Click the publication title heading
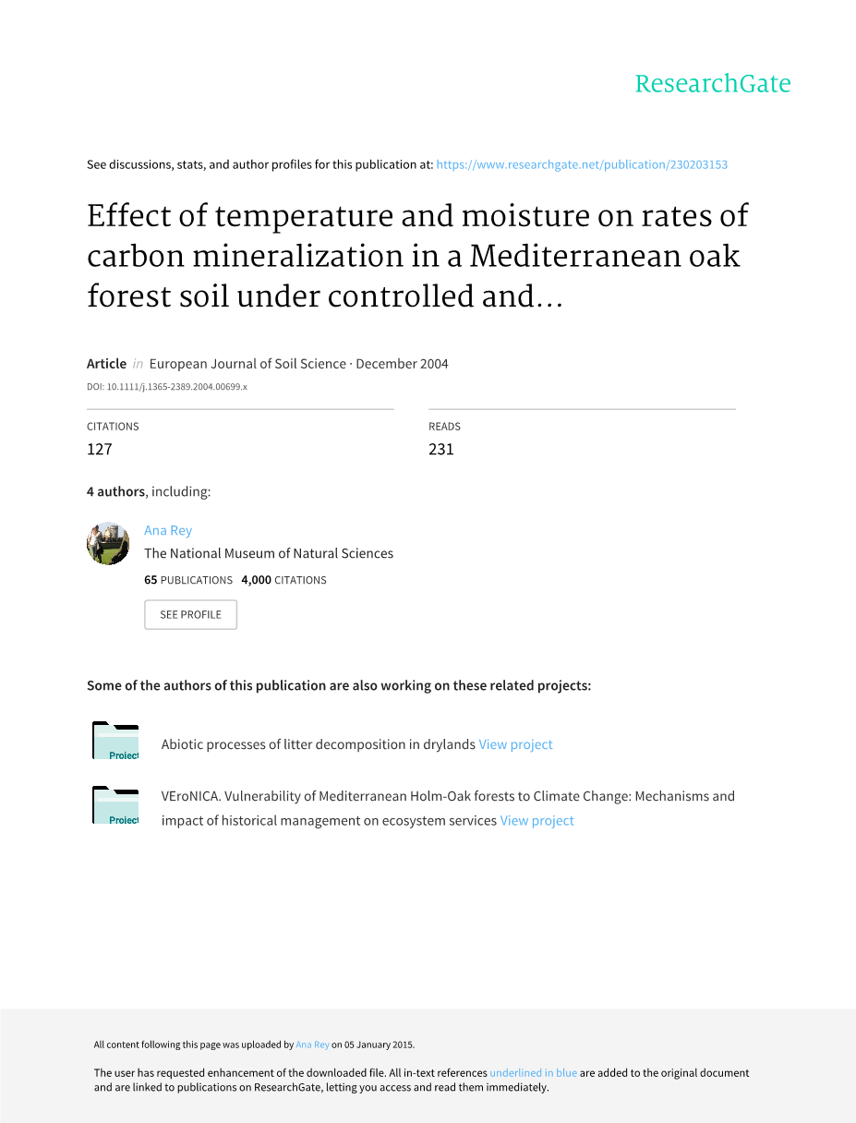 click(x=417, y=256)
